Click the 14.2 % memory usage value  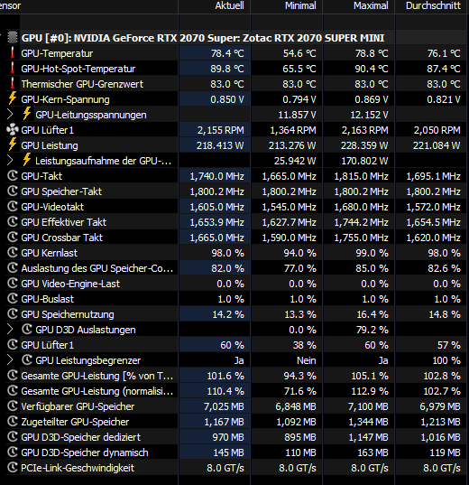228,314
